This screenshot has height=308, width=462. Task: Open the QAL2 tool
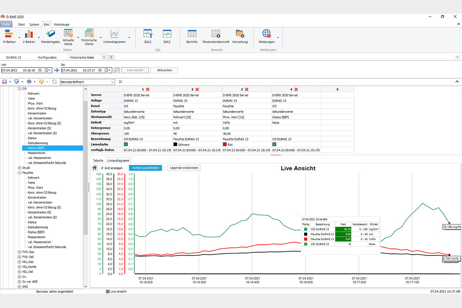pos(147,36)
